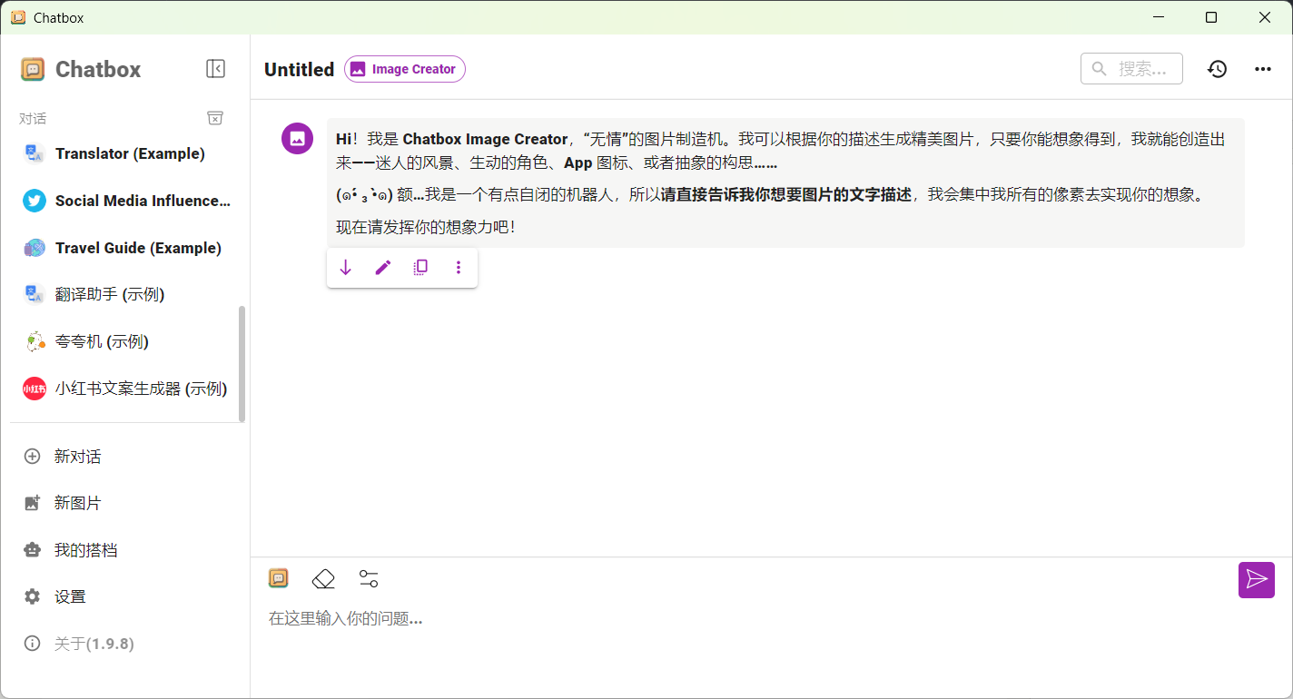Create a 新图片 session
Image resolution: width=1293 pixels, height=699 pixels.
(125, 503)
